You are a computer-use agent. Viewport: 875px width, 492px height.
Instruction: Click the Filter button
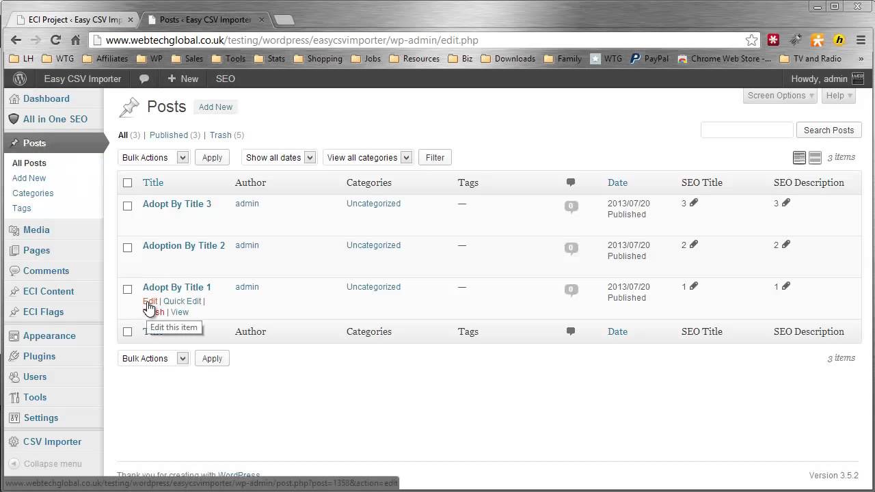[435, 157]
